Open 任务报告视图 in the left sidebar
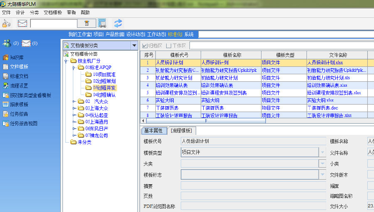 (24, 124)
